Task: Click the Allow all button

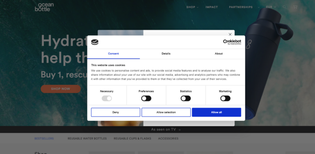Action: pos(217,112)
